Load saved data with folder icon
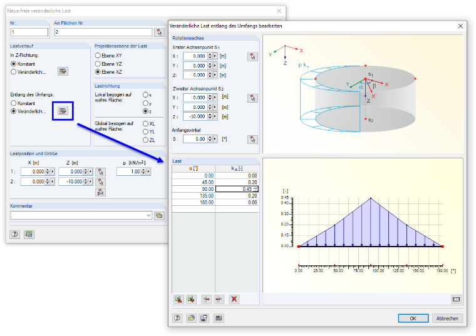The width and height of the screenshot is (476, 336). click(191, 318)
